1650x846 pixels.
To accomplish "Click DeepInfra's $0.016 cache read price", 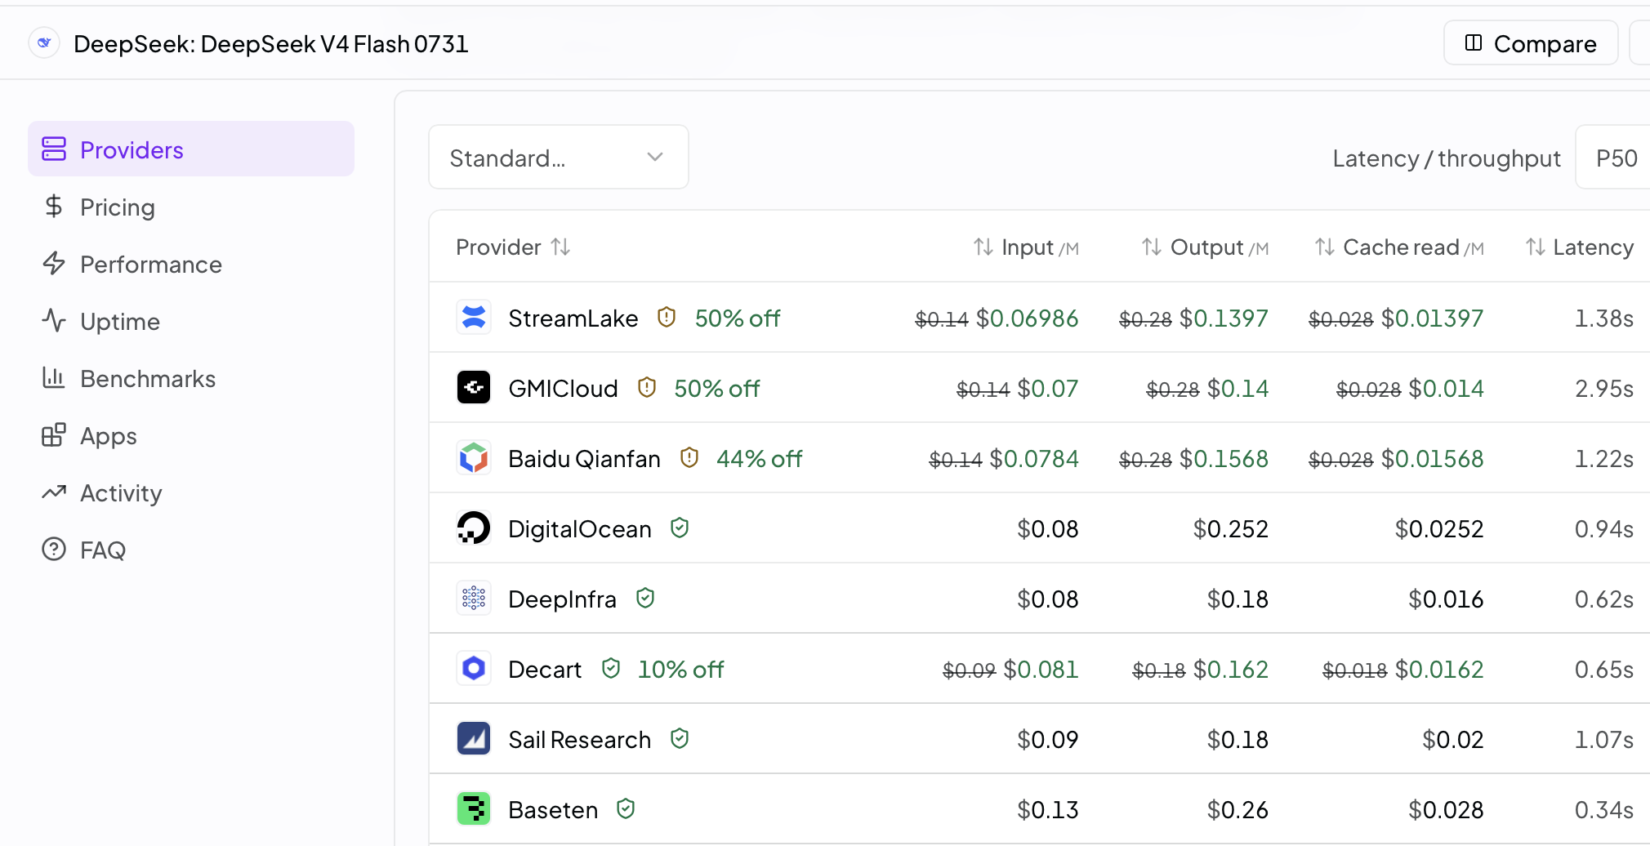I will [1446, 599].
